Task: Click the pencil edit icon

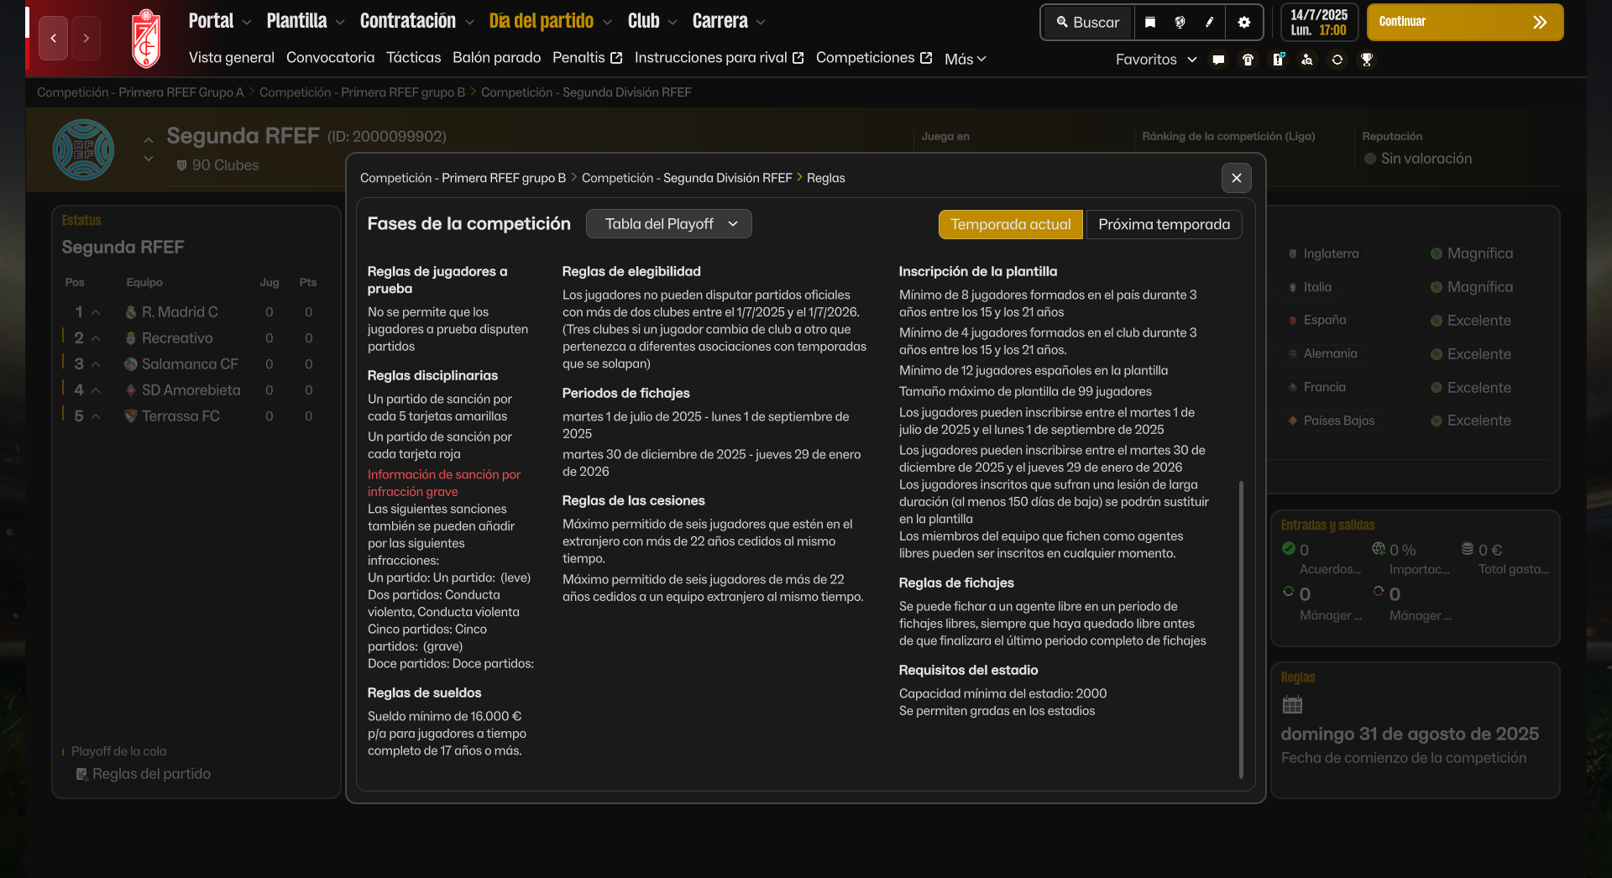Action: [x=1210, y=23]
